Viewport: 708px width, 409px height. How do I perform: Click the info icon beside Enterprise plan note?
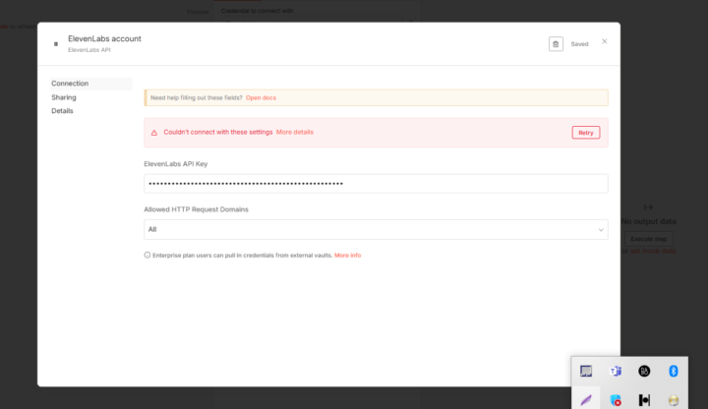[147, 255]
